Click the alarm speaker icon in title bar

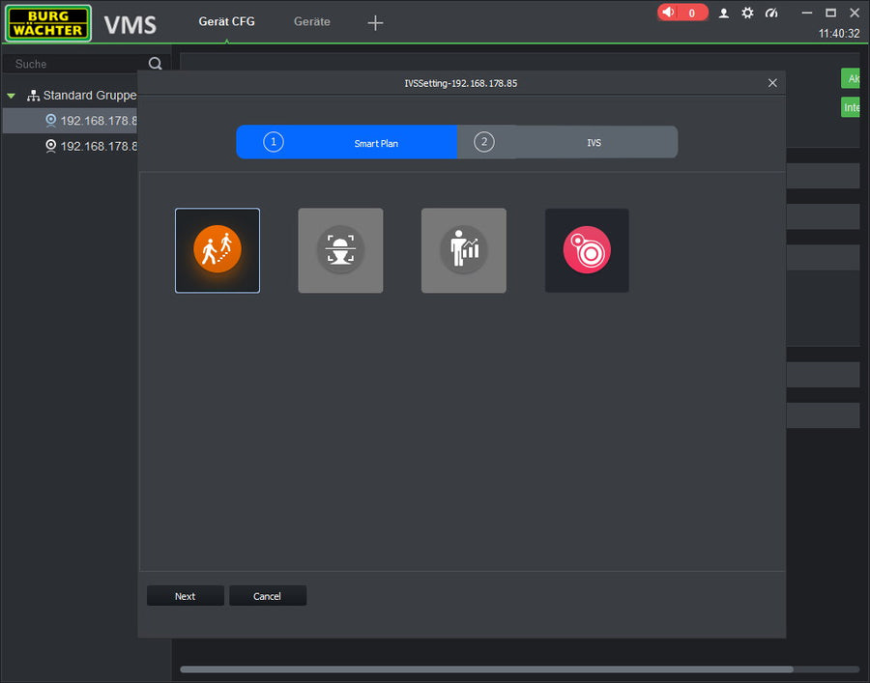point(668,13)
